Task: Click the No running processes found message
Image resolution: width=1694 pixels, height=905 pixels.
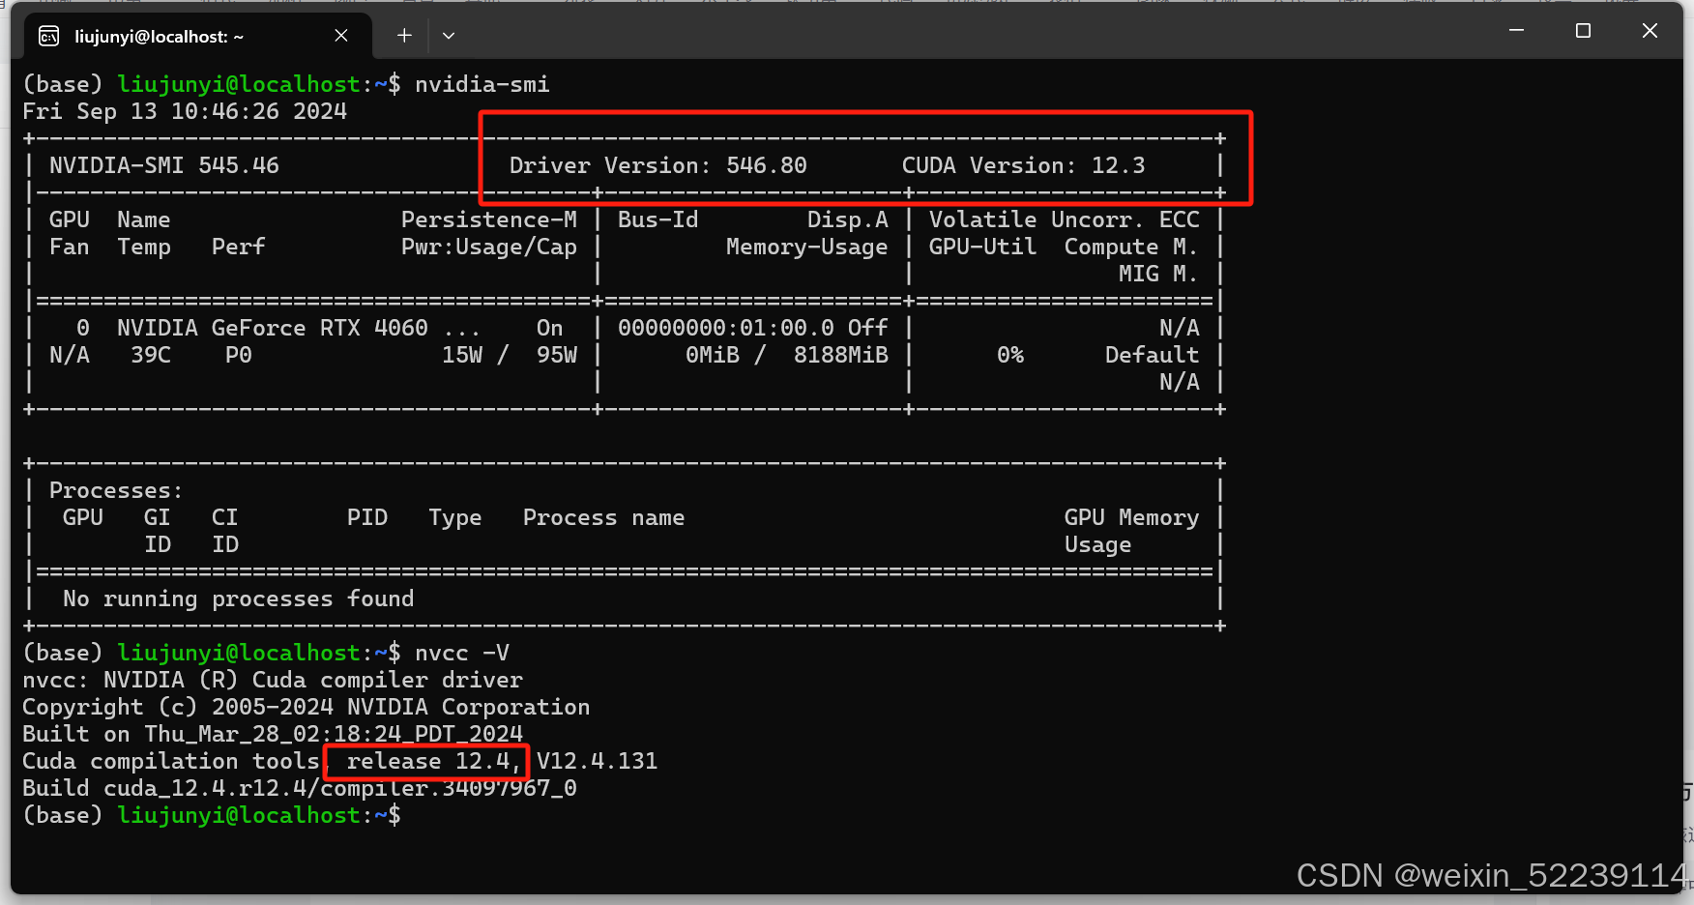Action: [x=238, y=599]
